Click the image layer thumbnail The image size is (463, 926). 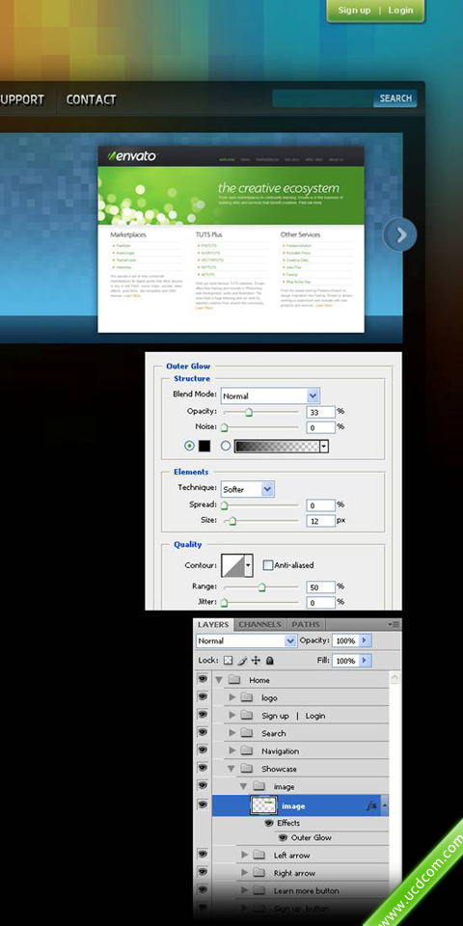click(x=264, y=804)
